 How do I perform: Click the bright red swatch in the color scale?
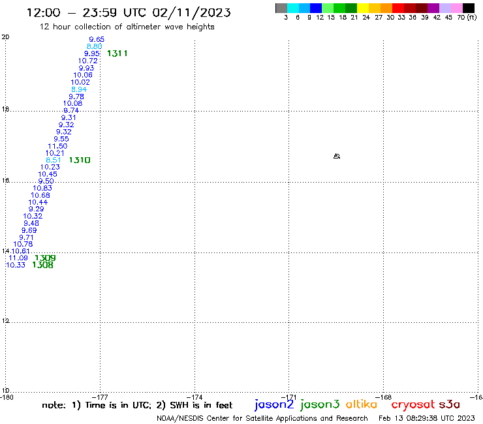pos(398,8)
